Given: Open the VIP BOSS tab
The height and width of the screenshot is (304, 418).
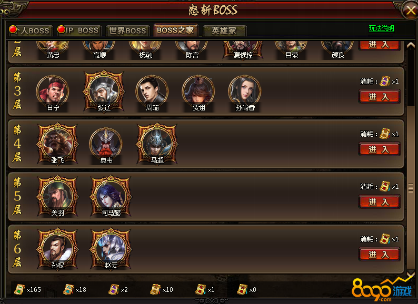Looking at the screenshot, I should click(x=78, y=31).
